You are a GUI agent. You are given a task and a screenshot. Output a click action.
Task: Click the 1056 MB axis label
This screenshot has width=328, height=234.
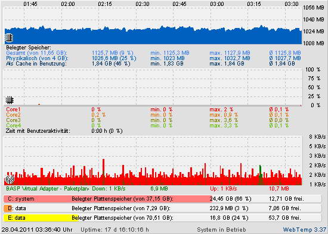pyautogui.click(x=314, y=8)
